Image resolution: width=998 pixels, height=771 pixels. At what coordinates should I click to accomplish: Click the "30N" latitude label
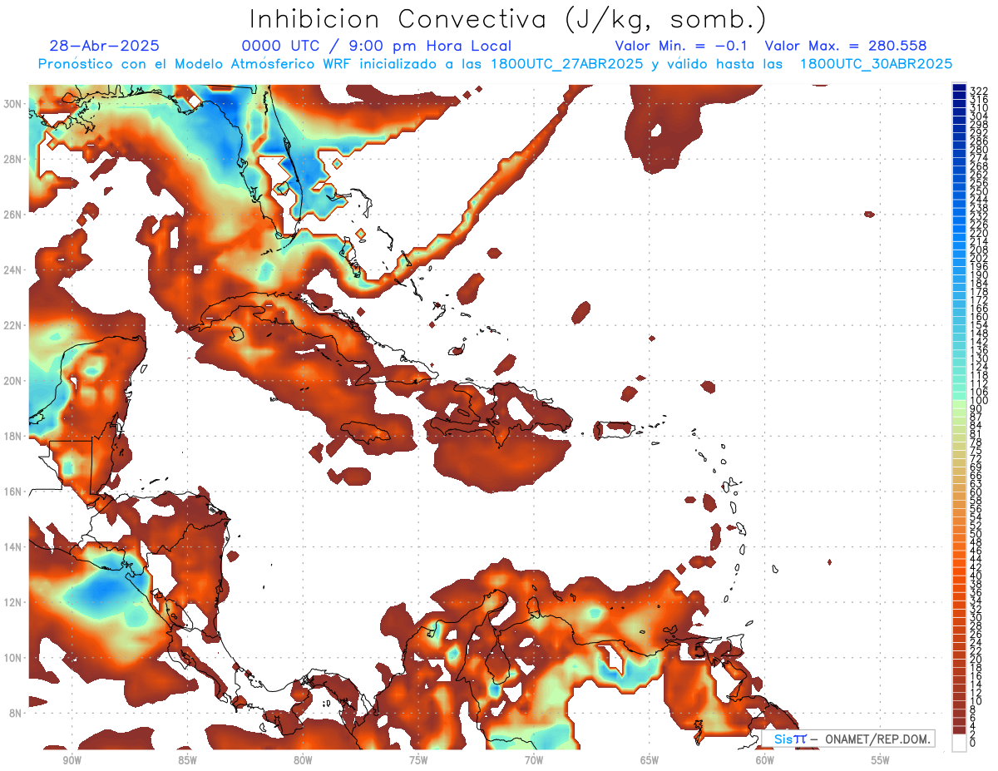point(14,104)
